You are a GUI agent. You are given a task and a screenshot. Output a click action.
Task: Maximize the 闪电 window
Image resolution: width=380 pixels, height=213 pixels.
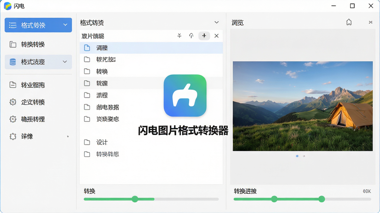tap(353, 6)
